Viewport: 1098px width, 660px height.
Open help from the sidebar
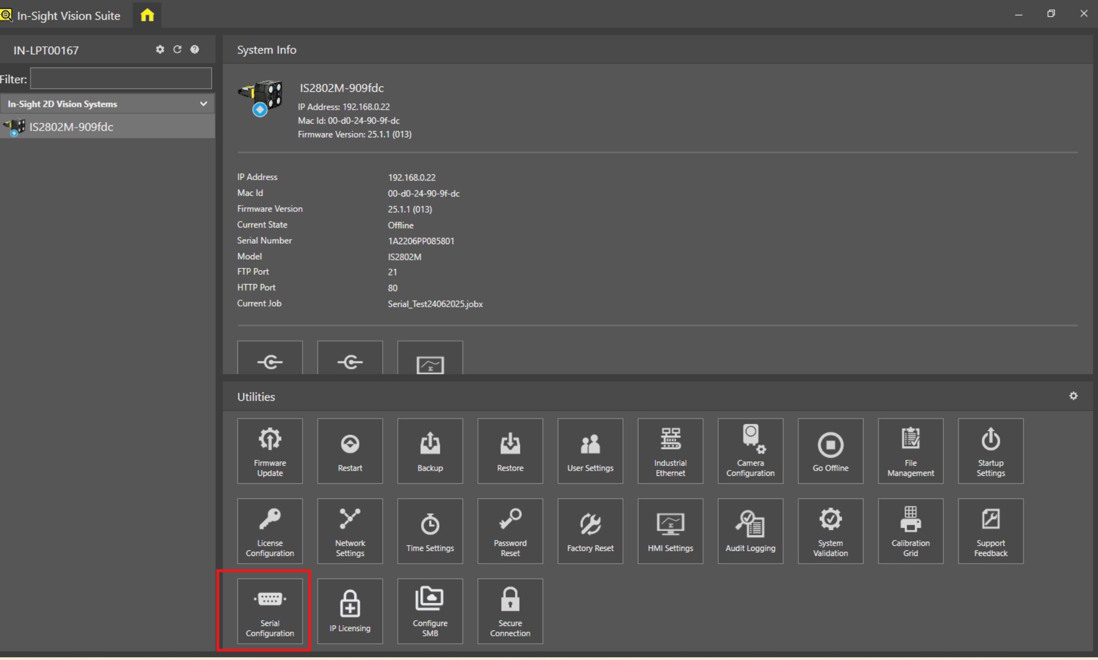coord(195,50)
